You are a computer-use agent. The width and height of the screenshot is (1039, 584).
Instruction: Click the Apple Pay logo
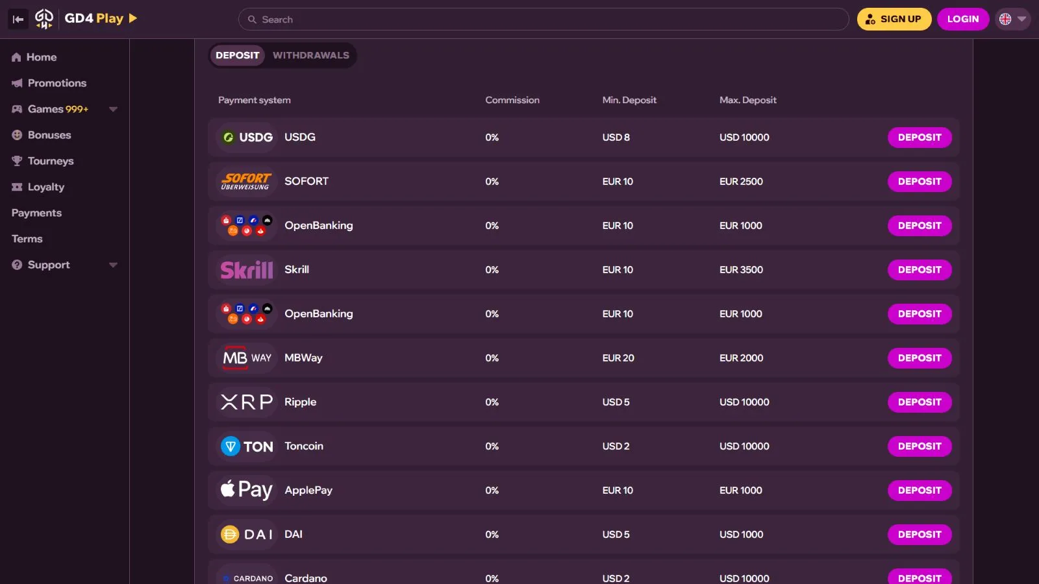point(247,491)
